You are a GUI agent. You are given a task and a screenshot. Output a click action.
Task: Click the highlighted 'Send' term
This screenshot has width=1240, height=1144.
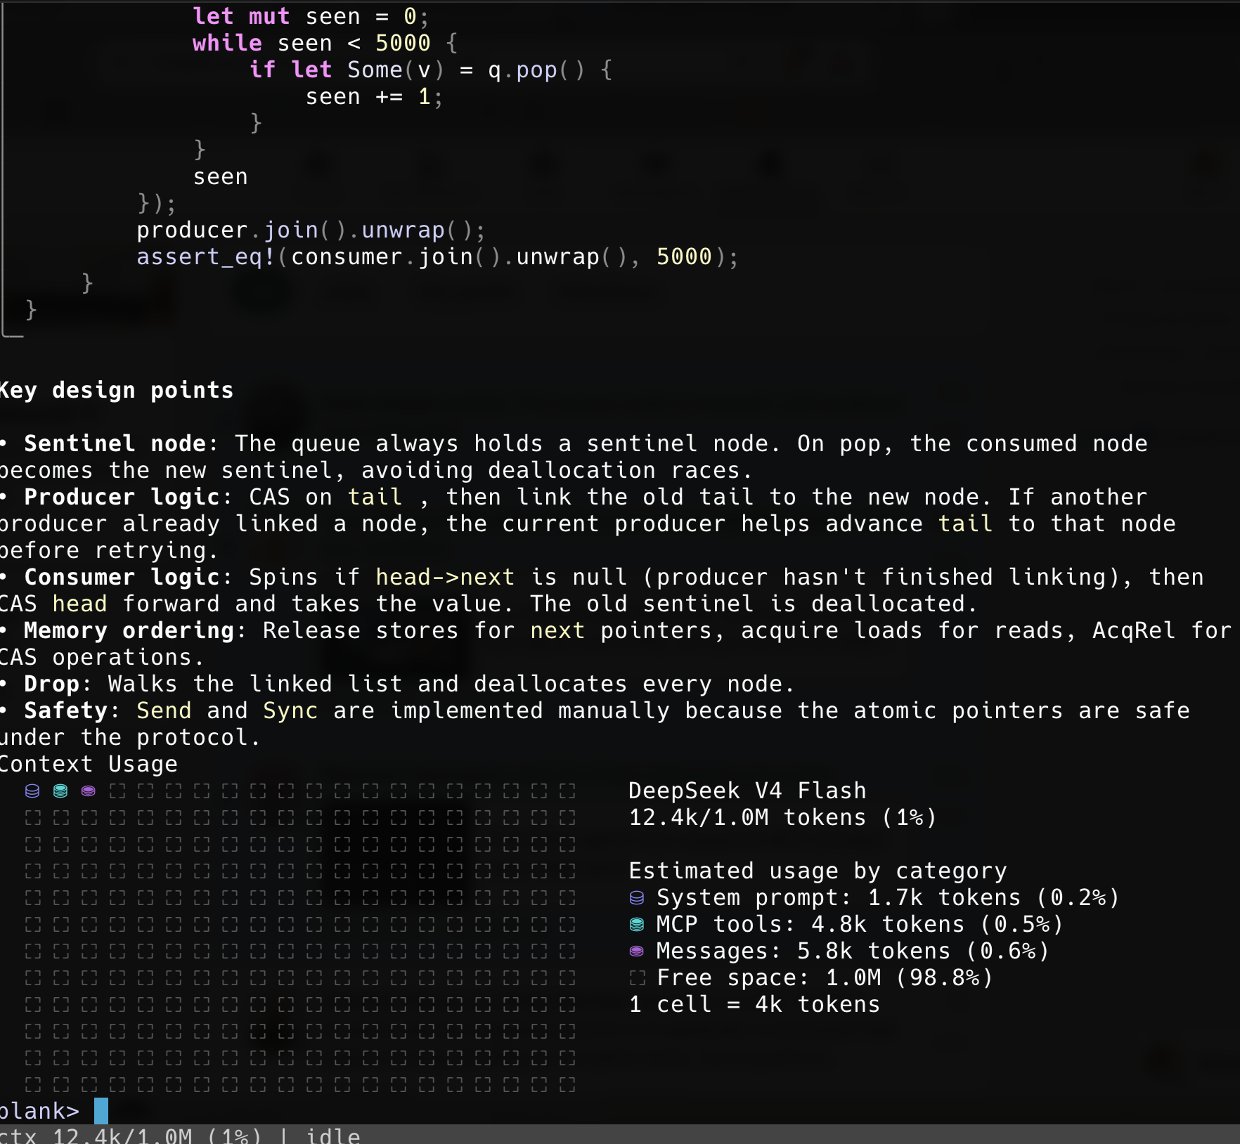tap(164, 710)
